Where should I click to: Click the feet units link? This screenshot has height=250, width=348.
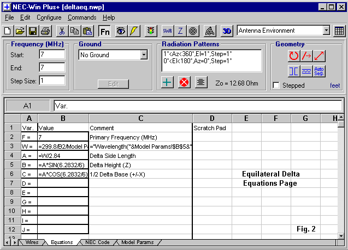click(334, 86)
